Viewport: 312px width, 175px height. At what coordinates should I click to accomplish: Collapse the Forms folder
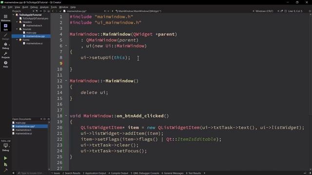point(17,40)
